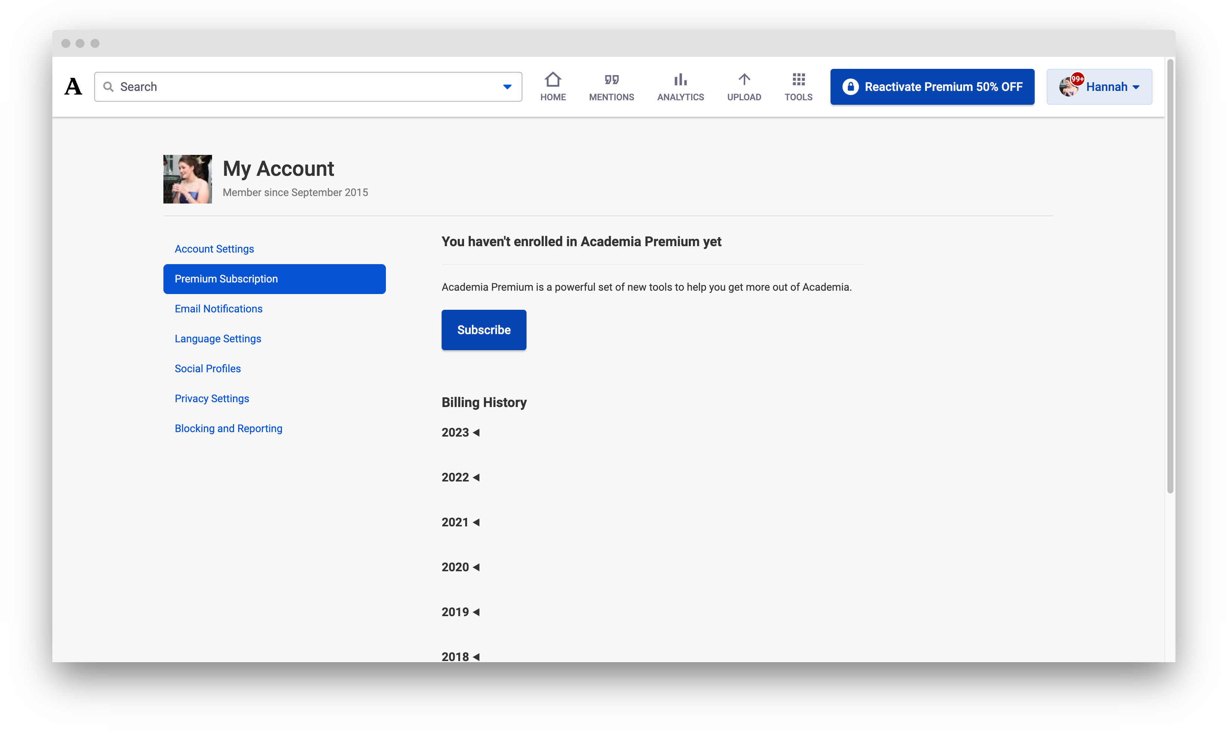This screenshot has height=737, width=1228.
Task: Open Language Settings
Action: pyautogui.click(x=217, y=339)
